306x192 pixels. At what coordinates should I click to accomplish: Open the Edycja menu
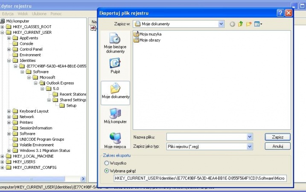click(x=8, y=14)
